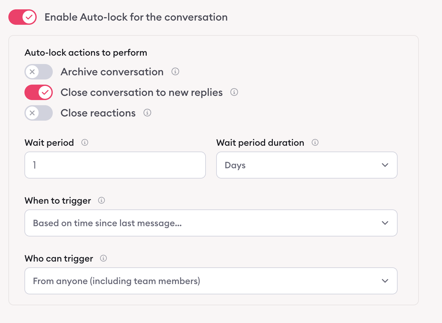442x323 pixels.
Task: Show help icon for Who can trigger
Action: coord(103,258)
